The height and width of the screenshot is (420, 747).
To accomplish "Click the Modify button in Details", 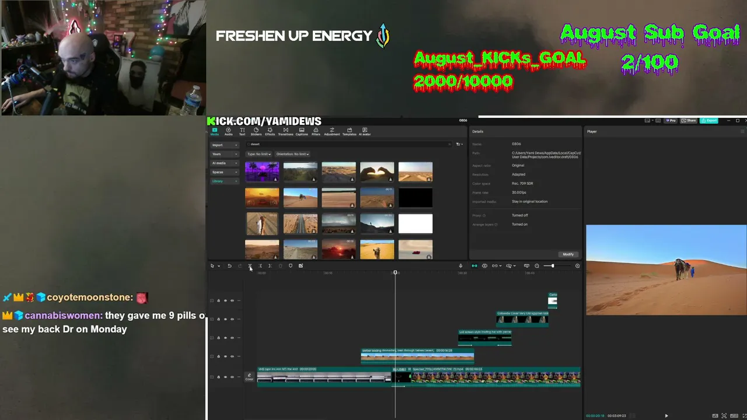I will [x=568, y=254].
